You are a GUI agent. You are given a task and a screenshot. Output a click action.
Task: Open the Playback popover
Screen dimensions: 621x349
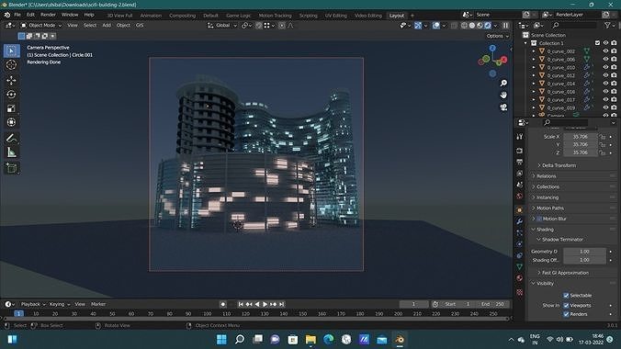coord(33,304)
